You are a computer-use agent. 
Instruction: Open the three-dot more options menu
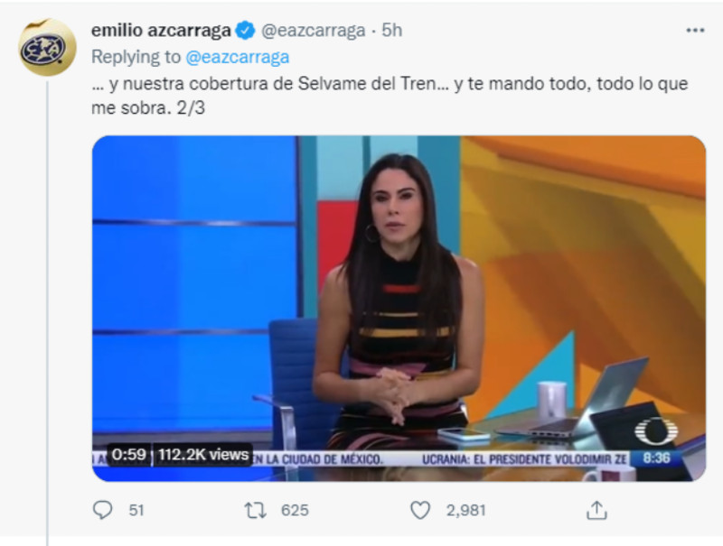(695, 31)
